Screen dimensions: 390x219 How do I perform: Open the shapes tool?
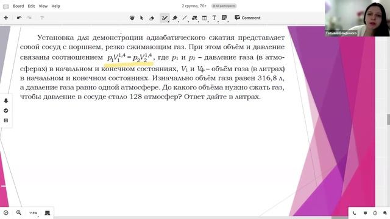point(194,18)
